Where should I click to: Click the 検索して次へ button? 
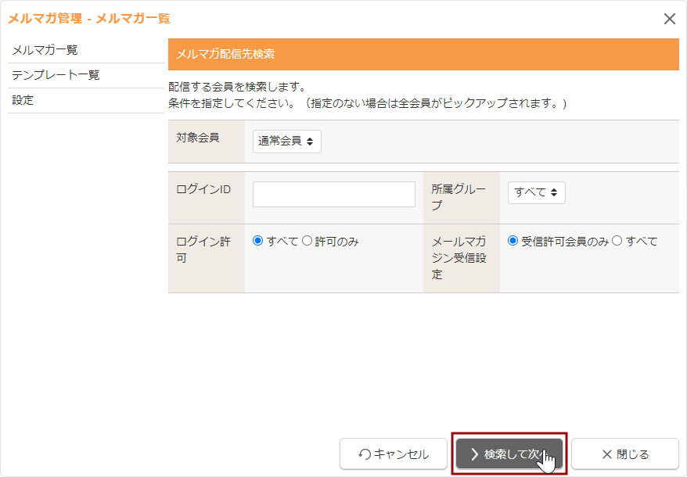click(x=509, y=454)
